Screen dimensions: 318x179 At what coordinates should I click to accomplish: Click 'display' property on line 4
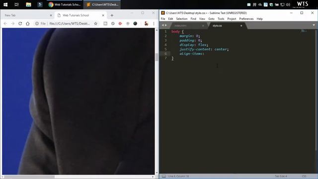pos(187,45)
